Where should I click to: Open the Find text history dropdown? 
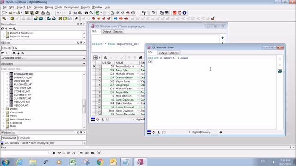[x=49, y=153]
